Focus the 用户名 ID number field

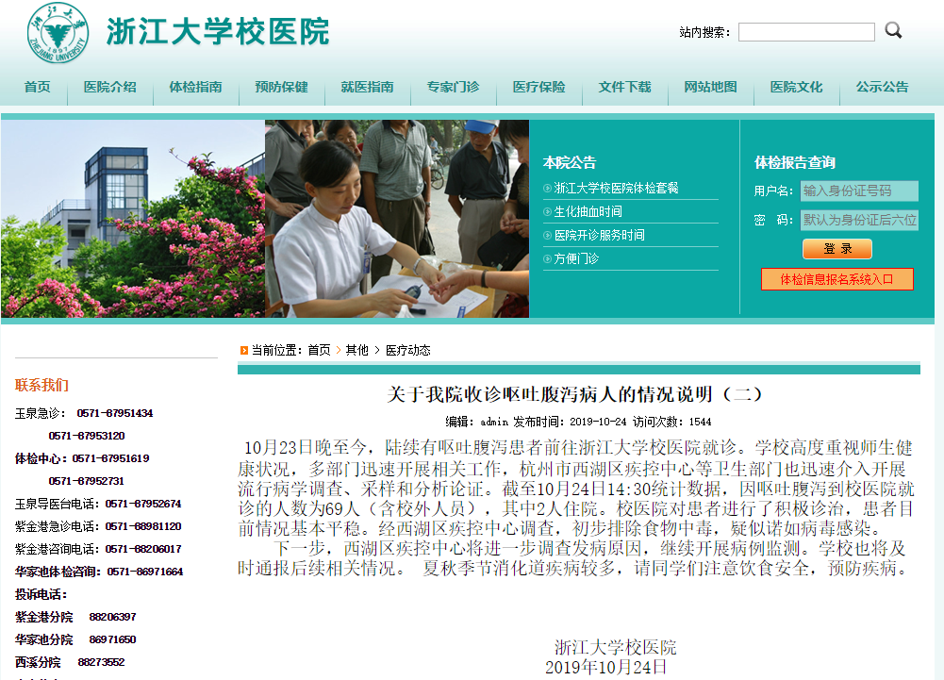click(x=858, y=191)
